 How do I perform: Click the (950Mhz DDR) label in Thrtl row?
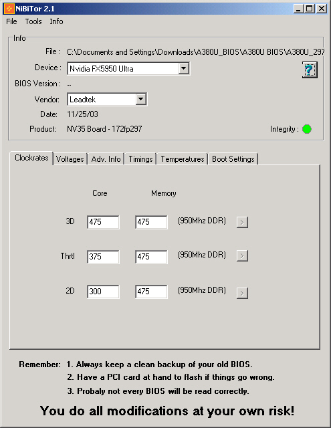(x=202, y=255)
